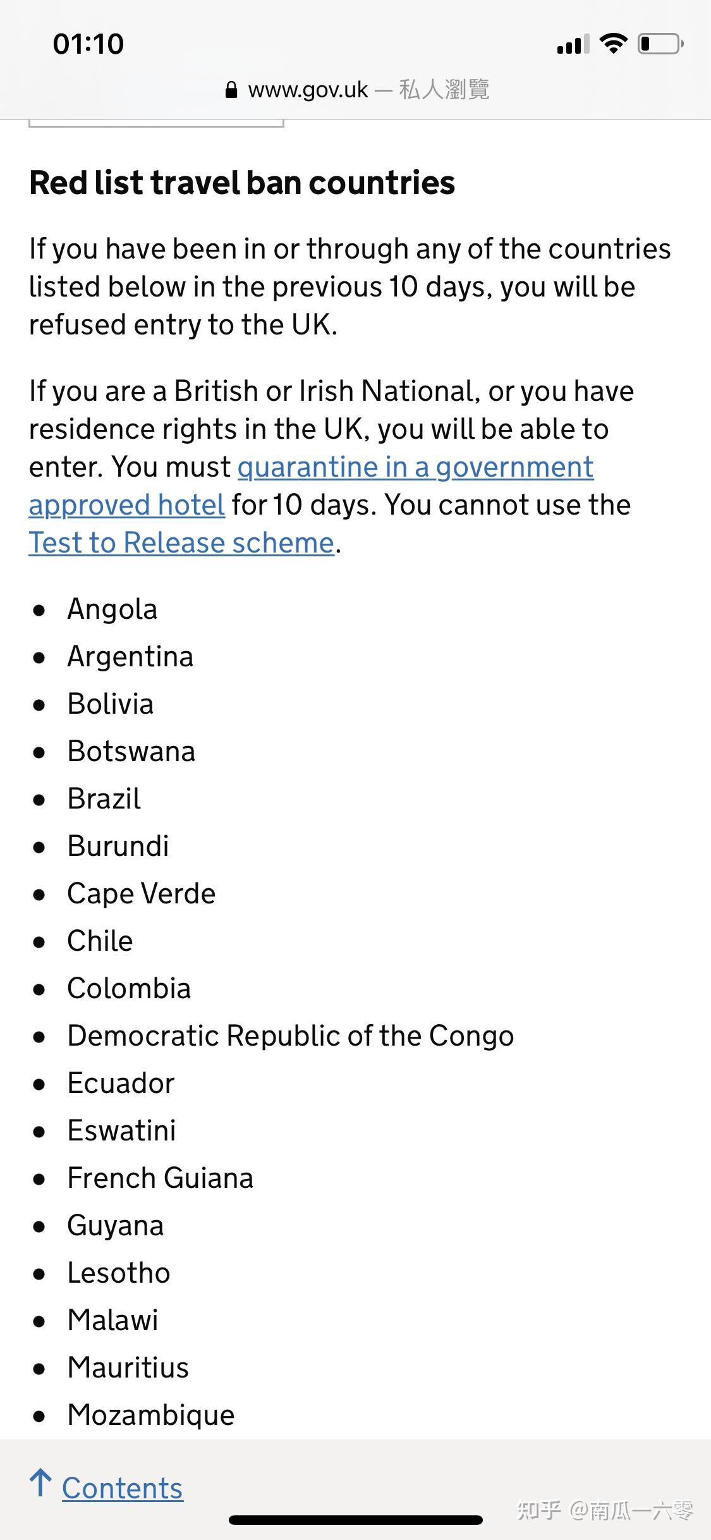Tap Angola in the country list
The width and height of the screenshot is (711, 1540).
112,609
